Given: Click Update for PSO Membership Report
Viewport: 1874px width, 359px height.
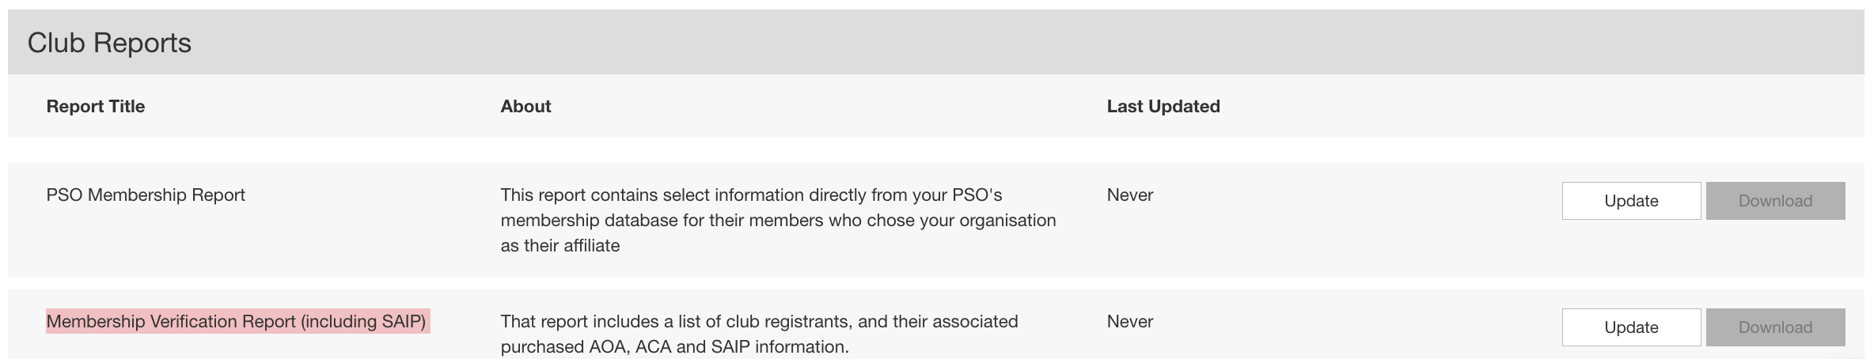Looking at the screenshot, I should 1630,201.
